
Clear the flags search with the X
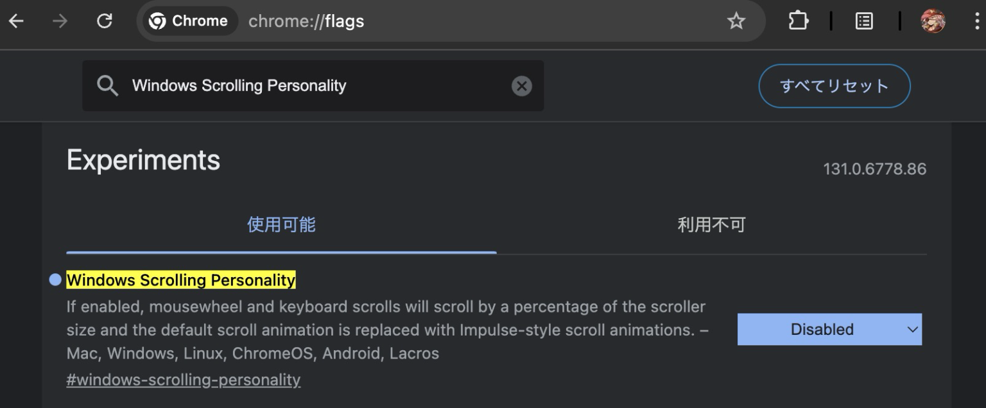click(x=521, y=86)
